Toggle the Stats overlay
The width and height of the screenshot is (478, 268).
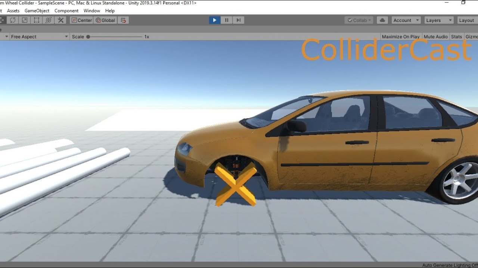pyautogui.click(x=456, y=36)
